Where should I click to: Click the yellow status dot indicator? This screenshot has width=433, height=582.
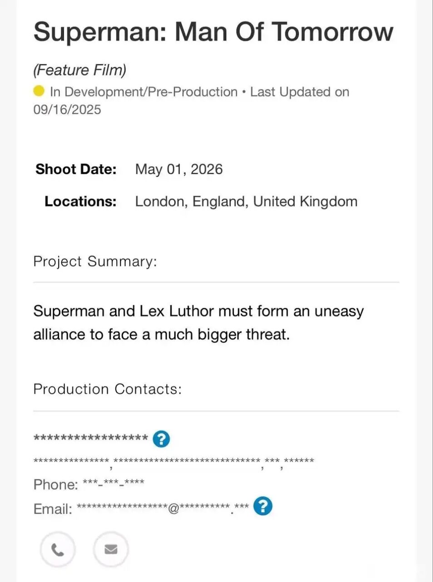(x=39, y=91)
